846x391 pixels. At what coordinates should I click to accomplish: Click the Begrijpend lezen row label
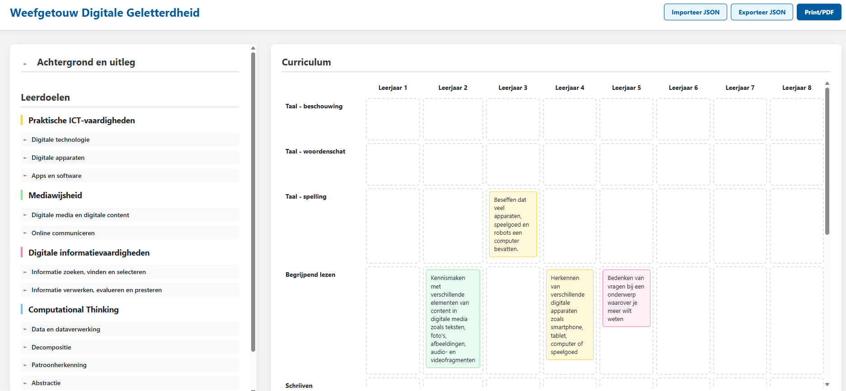coord(310,275)
